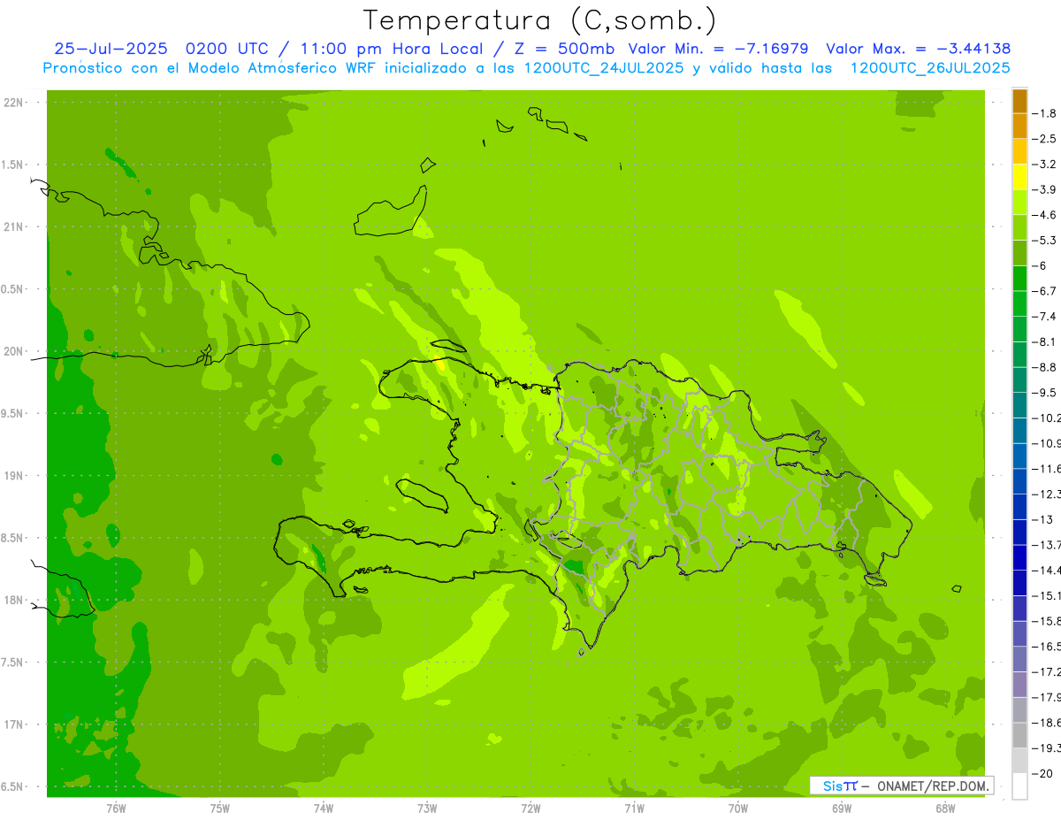This screenshot has height=820, width=1061.
Task: Click the title "Temperatura (C,somb.)"
Action: pos(540,20)
